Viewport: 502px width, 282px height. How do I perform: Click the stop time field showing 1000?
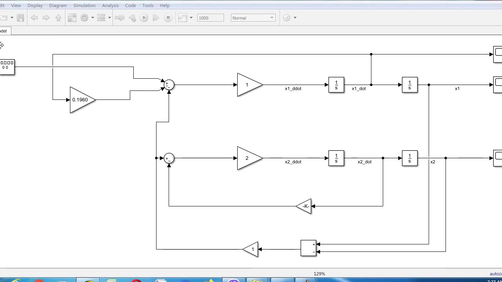point(211,18)
